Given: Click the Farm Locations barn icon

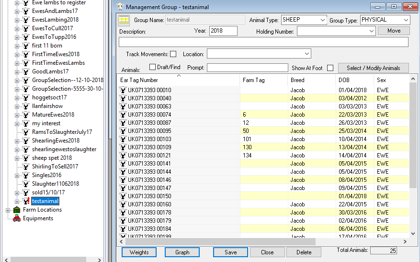Looking at the screenshot, I should point(17,210).
